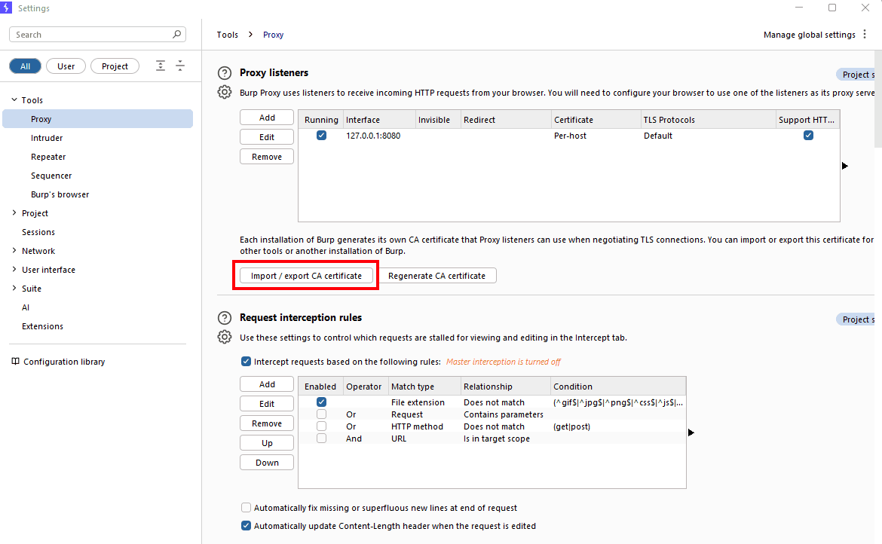Click the Regenerate CA certificate button
This screenshot has width=882, height=544.
[438, 275]
